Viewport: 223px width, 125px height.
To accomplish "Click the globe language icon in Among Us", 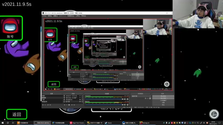I will pos(214,114).
